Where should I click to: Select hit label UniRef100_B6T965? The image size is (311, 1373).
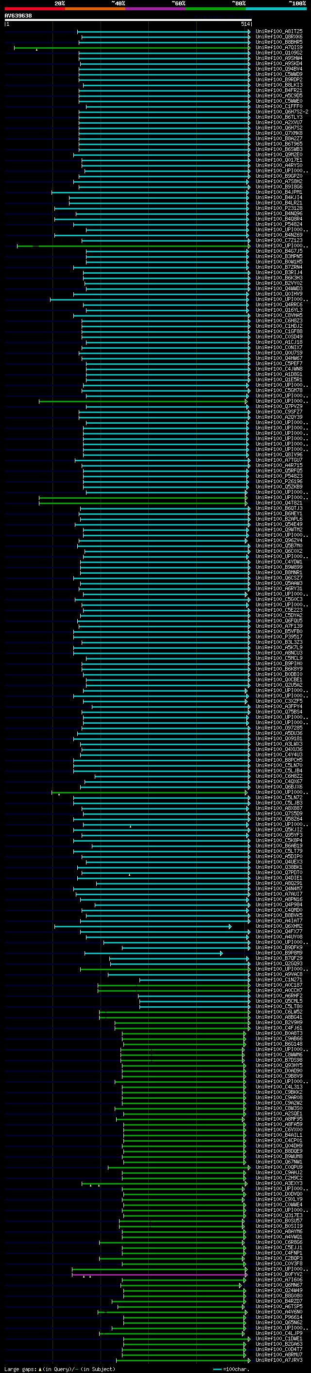click(x=278, y=144)
